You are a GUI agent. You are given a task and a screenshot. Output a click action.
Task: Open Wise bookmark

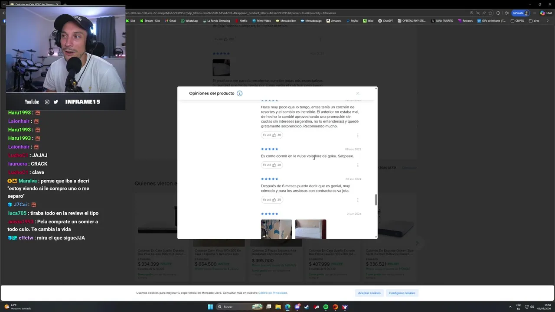coord(368,20)
